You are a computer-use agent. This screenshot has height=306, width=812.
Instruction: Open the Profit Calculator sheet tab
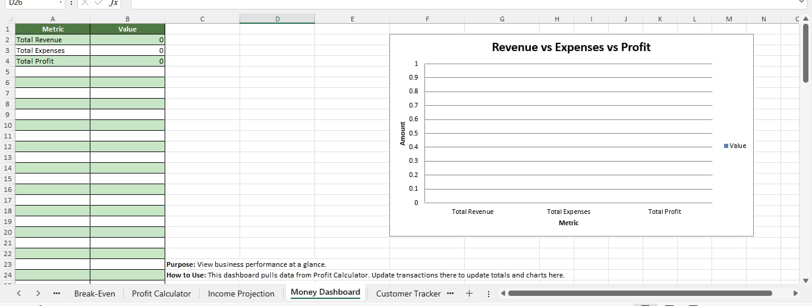pyautogui.click(x=161, y=294)
